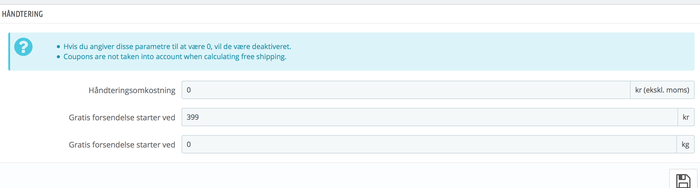
Task: Click the question mark help icon
Action: click(x=23, y=47)
